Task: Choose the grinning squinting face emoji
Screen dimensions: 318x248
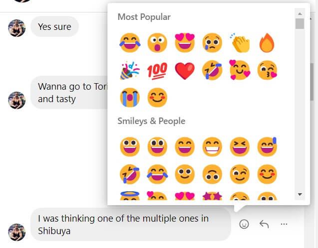Action: pos(239,147)
